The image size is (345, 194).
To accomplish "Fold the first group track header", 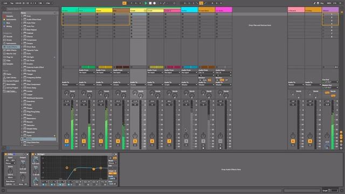I will pyautogui.click(x=77, y=10).
